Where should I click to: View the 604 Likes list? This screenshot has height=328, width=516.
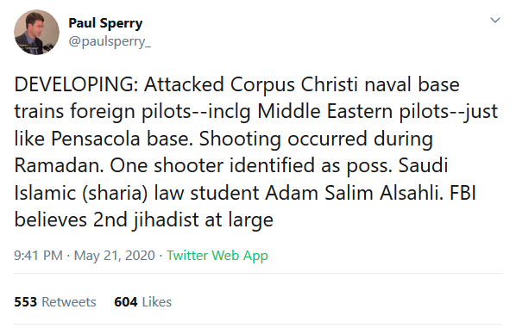tap(143, 301)
